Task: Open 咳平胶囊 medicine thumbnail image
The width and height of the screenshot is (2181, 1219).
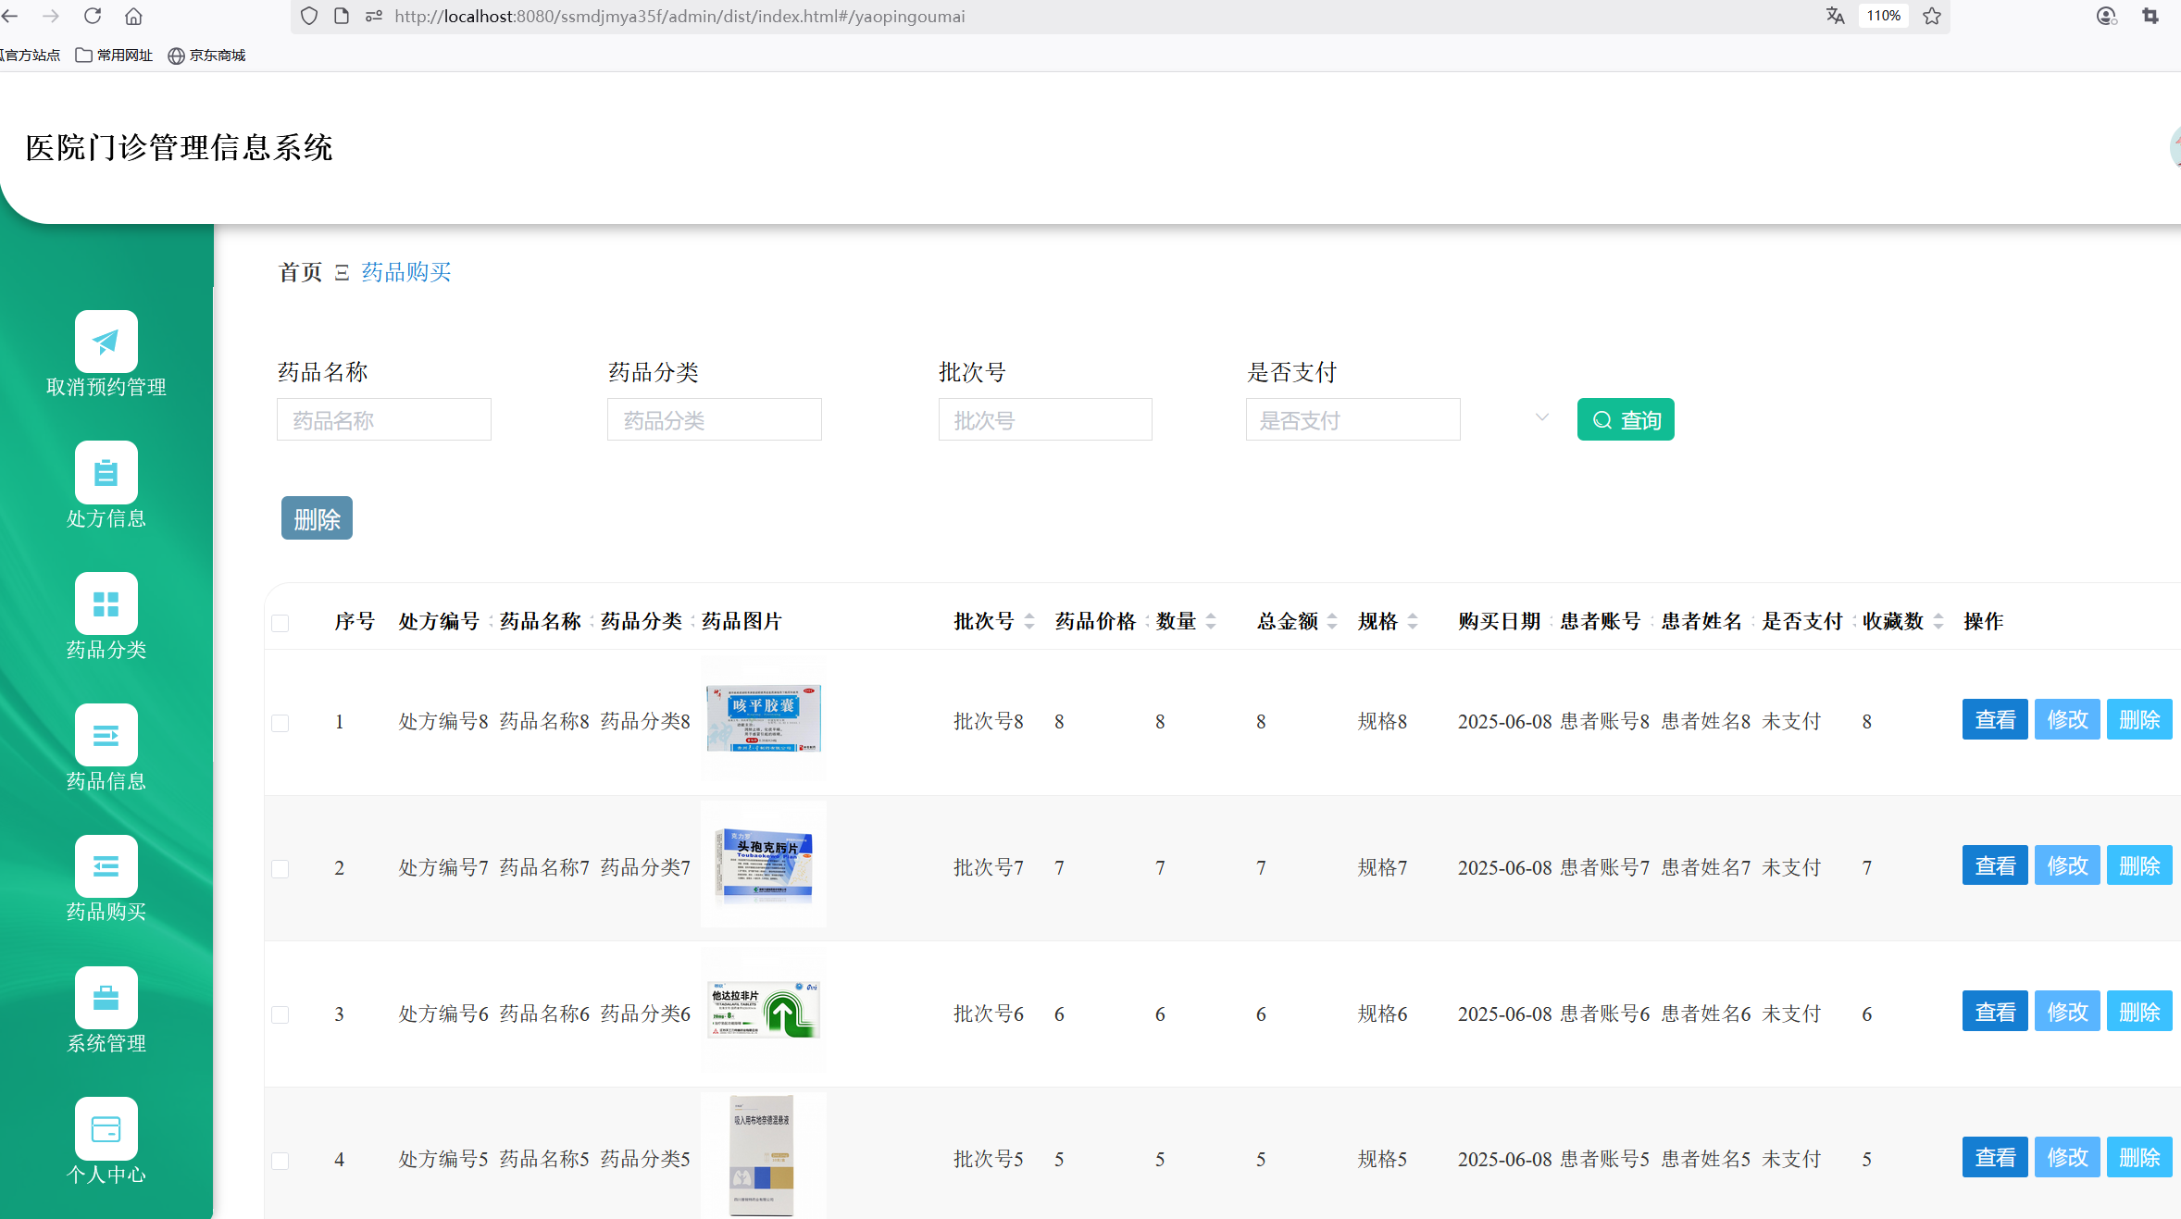Action: 764,719
